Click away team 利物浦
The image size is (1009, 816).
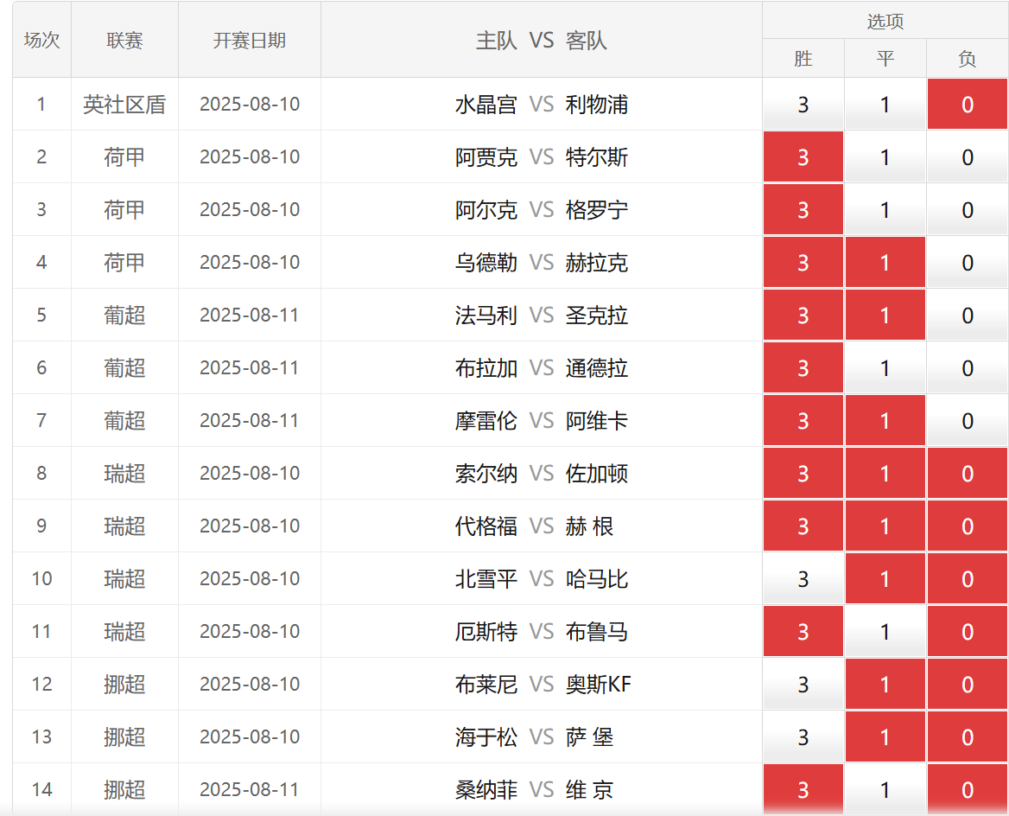[x=597, y=105]
